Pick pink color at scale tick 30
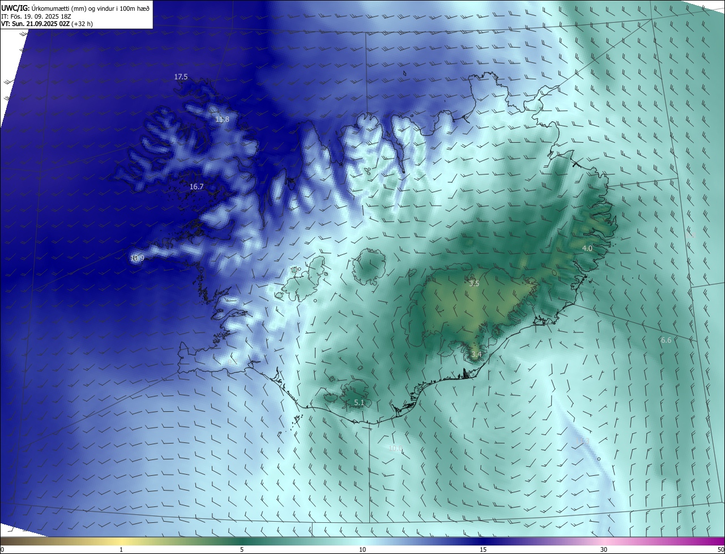The width and height of the screenshot is (725, 554). (604, 542)
